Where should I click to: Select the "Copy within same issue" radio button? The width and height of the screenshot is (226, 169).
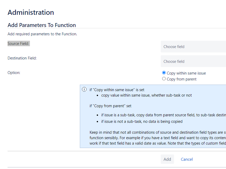164,73
